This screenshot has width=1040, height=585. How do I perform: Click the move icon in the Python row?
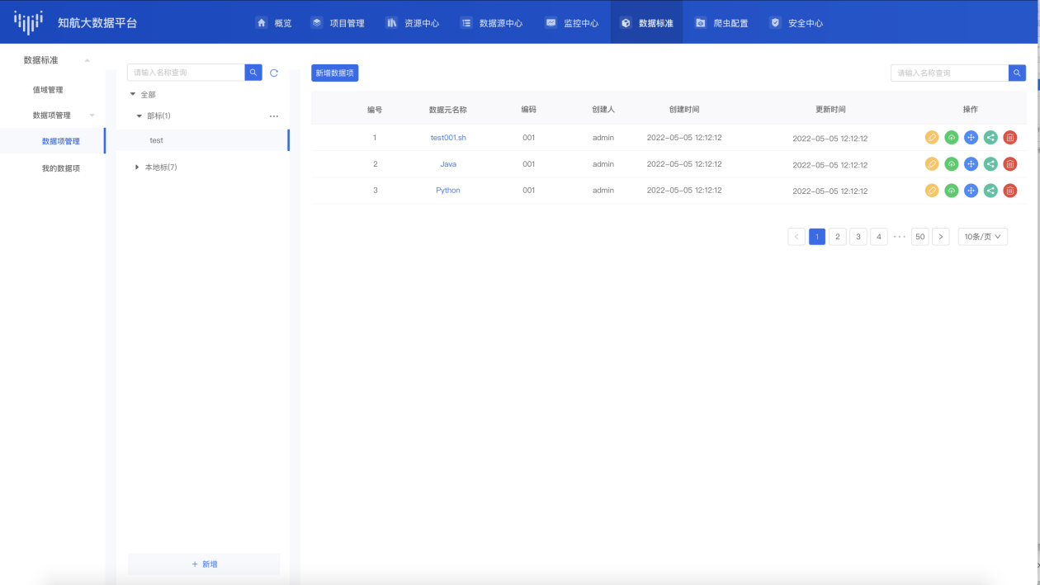tap(971, 191)
